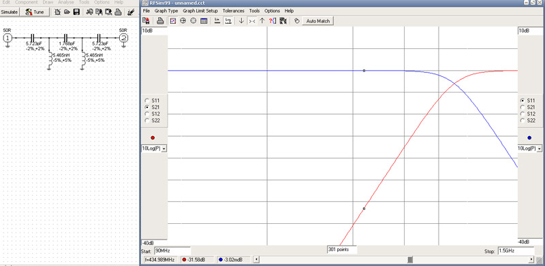Viewport: 545px width, 266px height.
Task: Click the cut scissors icon in schematic toolbar
Action: 90,12
